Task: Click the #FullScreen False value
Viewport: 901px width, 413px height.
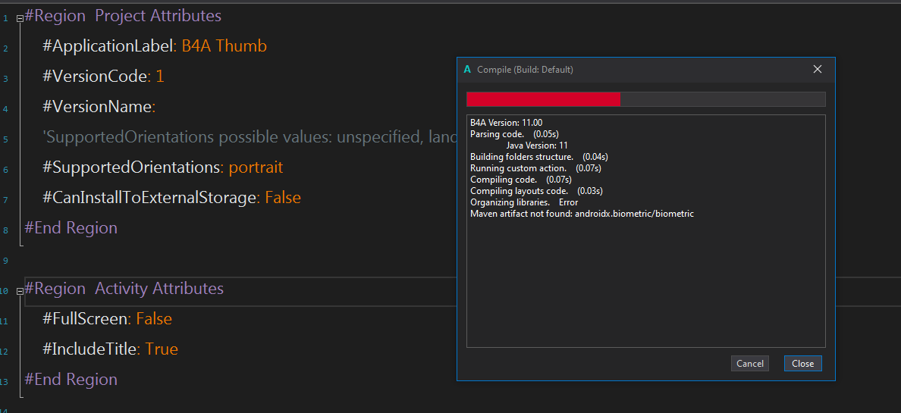Action: [154, 319]
